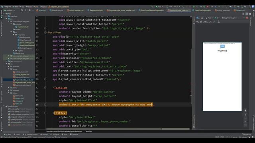Select BaseFragment in fragments package

[24, 37]
